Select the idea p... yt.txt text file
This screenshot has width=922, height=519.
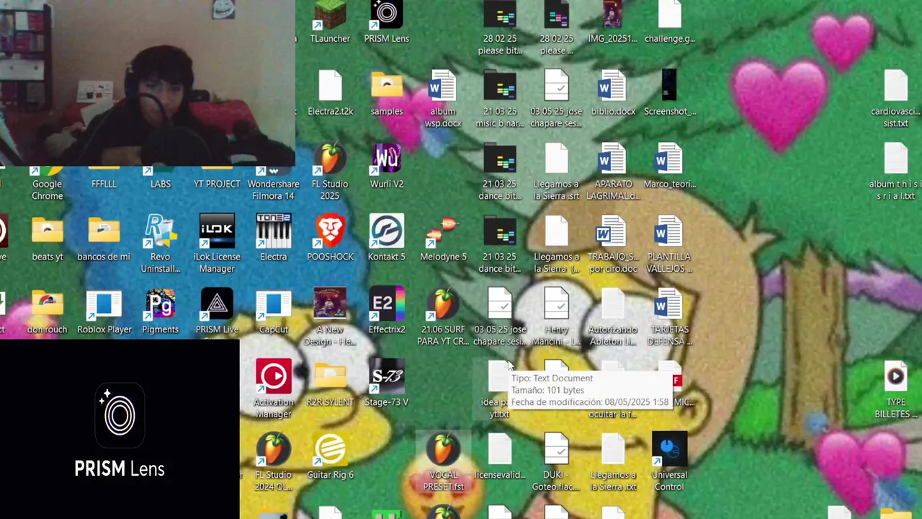(498, 390)
